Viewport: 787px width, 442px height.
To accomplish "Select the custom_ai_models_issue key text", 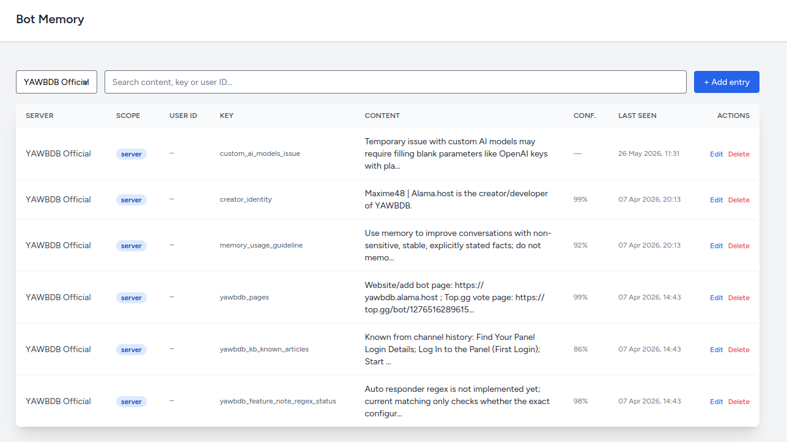I will [x=260, y=153].
